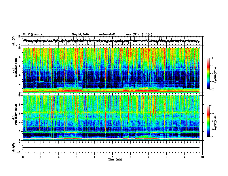Click the "6" kHz tick of ch.1 spectrogram

tap(20, 66)
